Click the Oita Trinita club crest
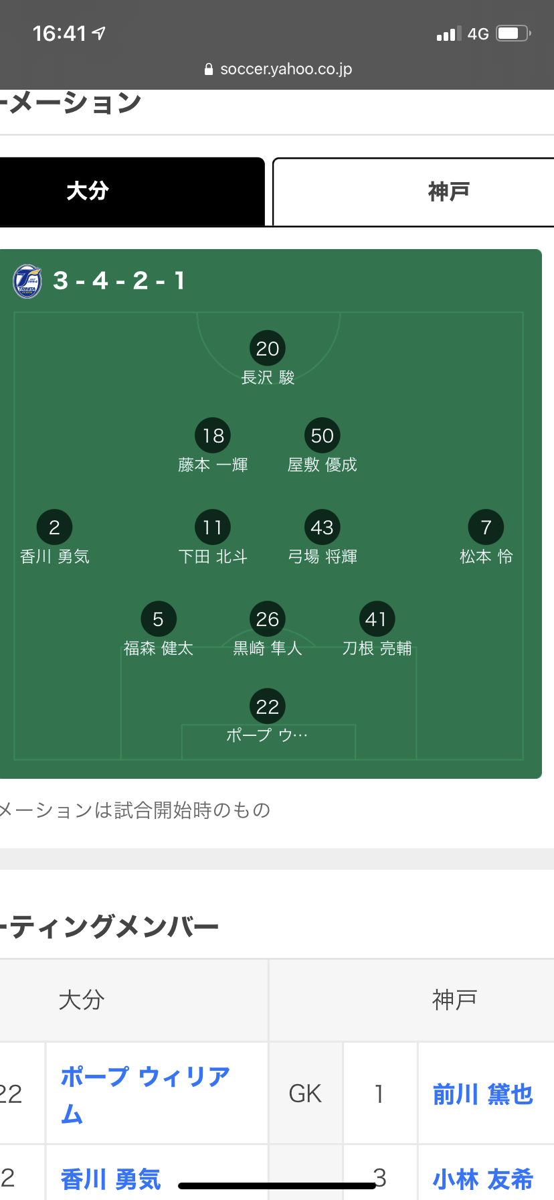 [x=27, y=281]
